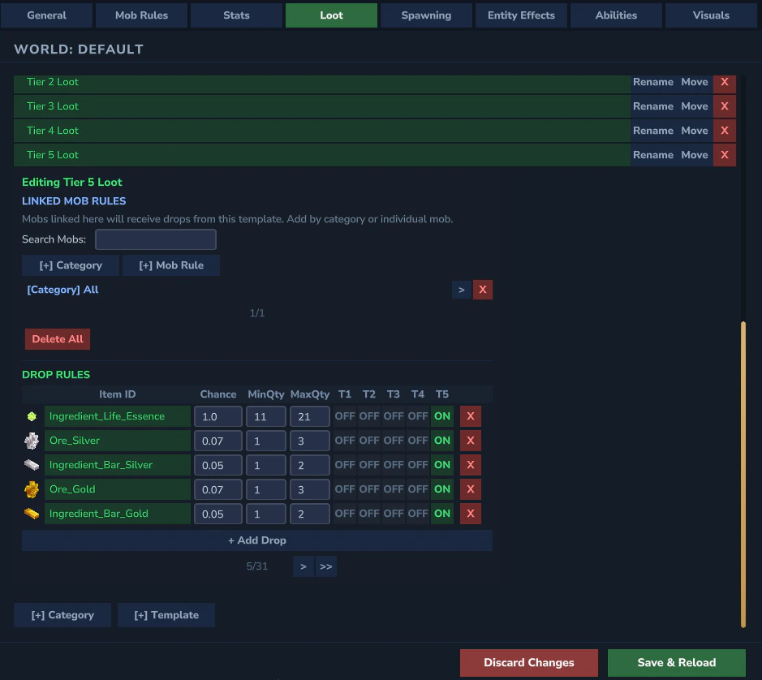Click the Ingredient_Bar_Silver item icon

[31, 464]
